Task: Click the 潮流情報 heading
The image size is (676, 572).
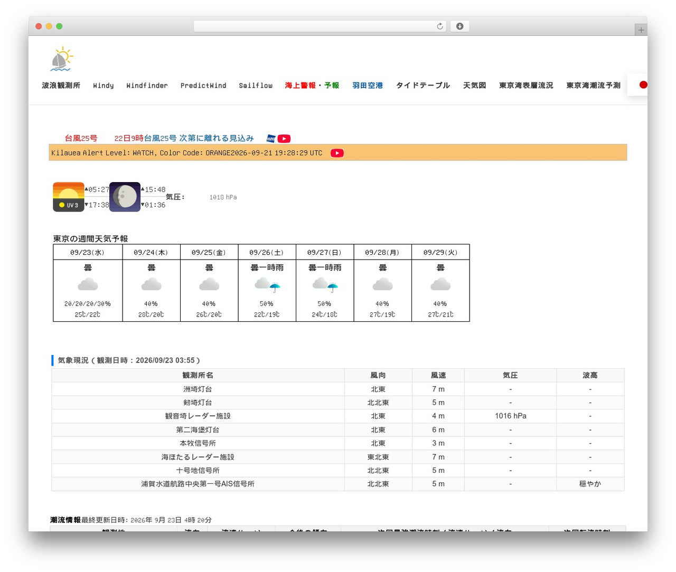Action: click(65, 520)
